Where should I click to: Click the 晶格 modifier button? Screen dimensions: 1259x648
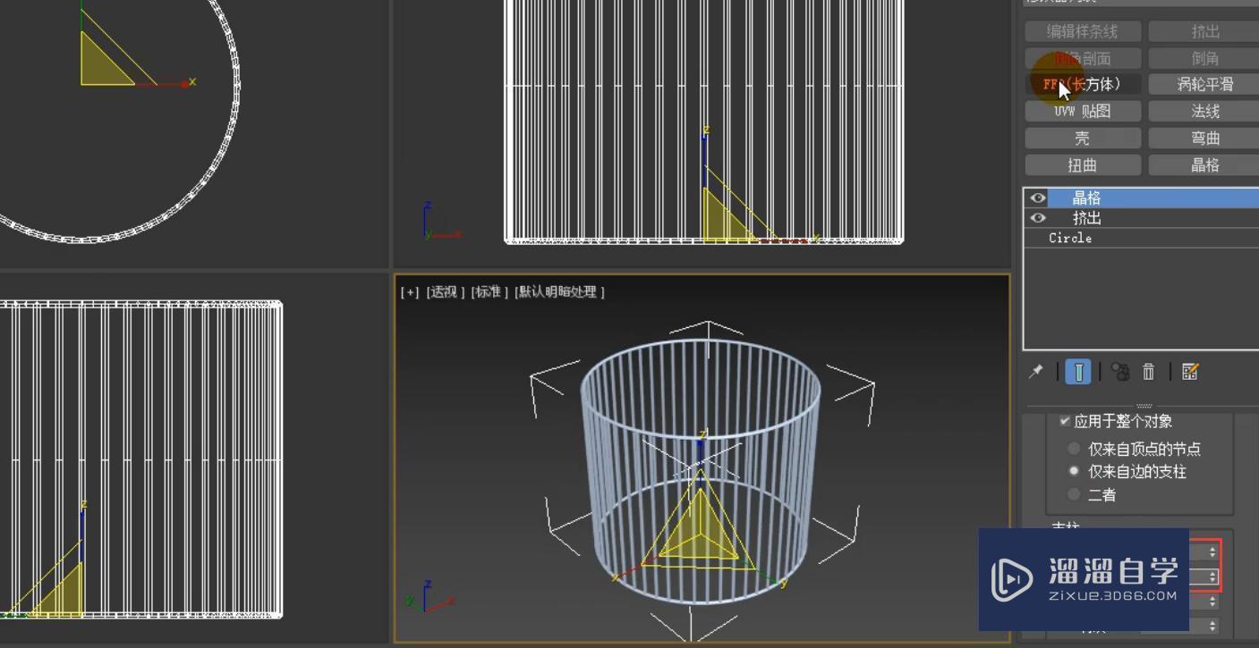click(x=1205, y=165)
